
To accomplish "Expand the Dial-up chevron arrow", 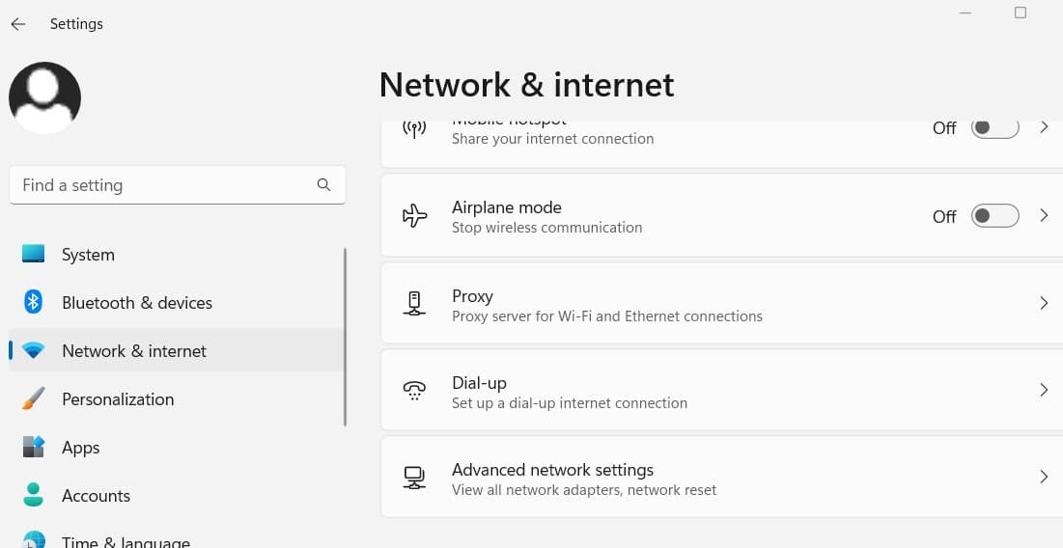I will pyautogui.click(x=1044, y=391).
